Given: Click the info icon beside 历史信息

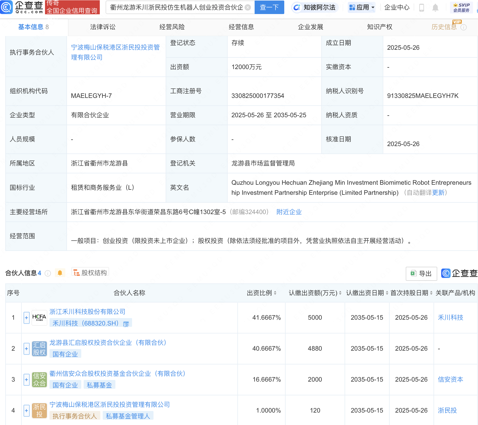Looking at the screenshot, I should click(463, 27).
